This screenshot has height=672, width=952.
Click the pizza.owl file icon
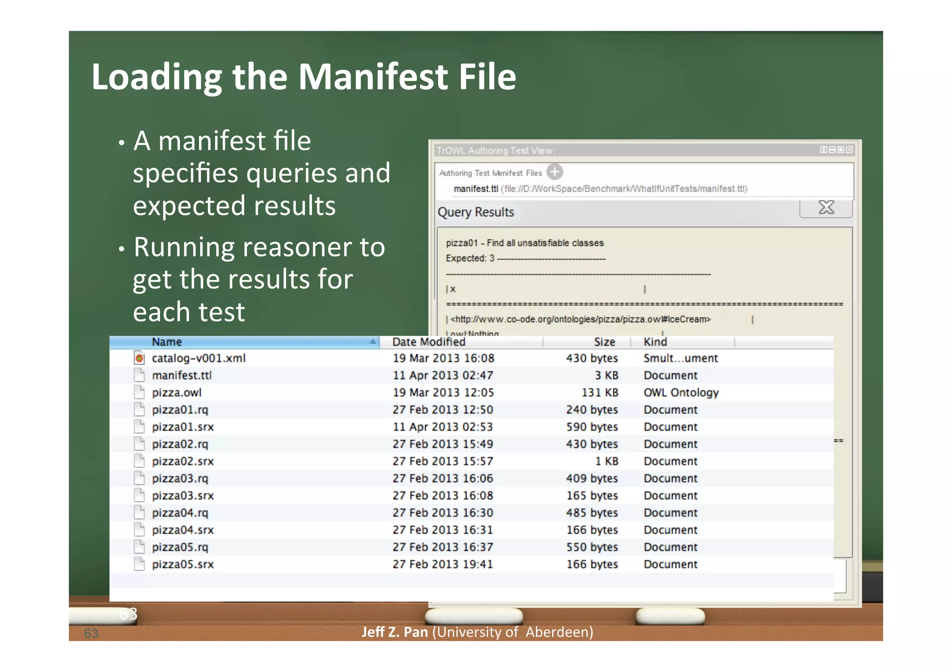pos(139,392)
